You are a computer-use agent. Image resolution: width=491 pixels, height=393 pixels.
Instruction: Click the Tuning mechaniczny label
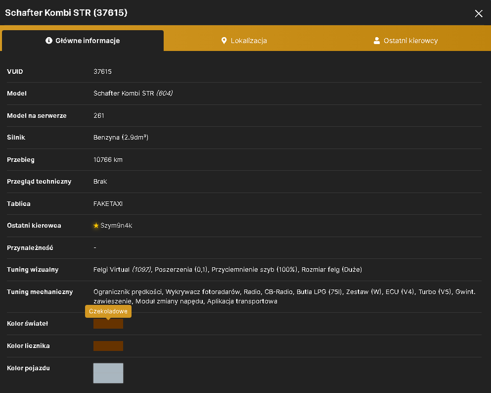(x=40, y=292)
